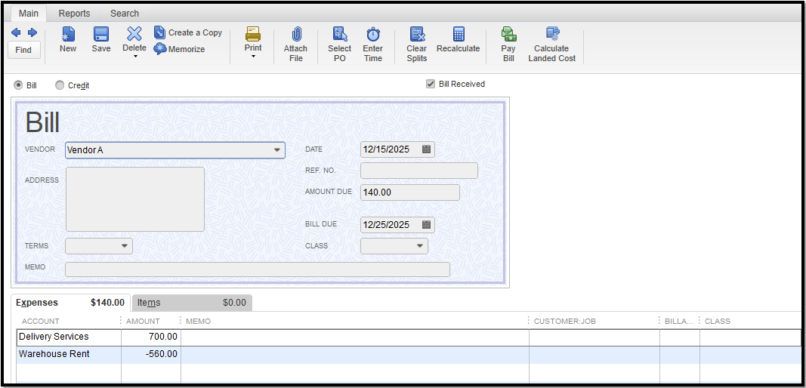Uncheck the Bill Received checkbox

click(431, 84)
